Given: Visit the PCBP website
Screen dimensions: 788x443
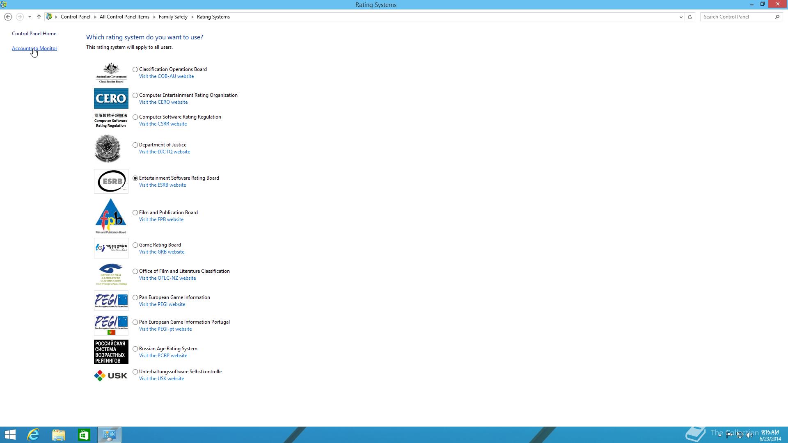Looking at the screenshot, I should pos(163,356).
